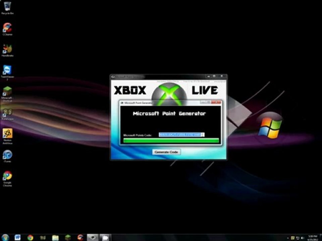Maximize the Microsoft Point Generator outer window
This screenshot has height=241, width=322.
(x=214, y=76)
